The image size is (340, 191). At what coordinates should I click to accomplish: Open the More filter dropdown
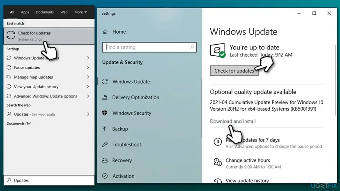(x=80, y=12)
